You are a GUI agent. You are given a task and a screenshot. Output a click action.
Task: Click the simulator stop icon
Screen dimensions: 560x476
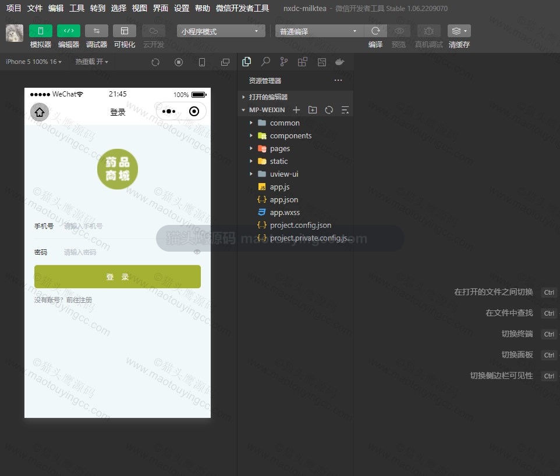(179, 62)
